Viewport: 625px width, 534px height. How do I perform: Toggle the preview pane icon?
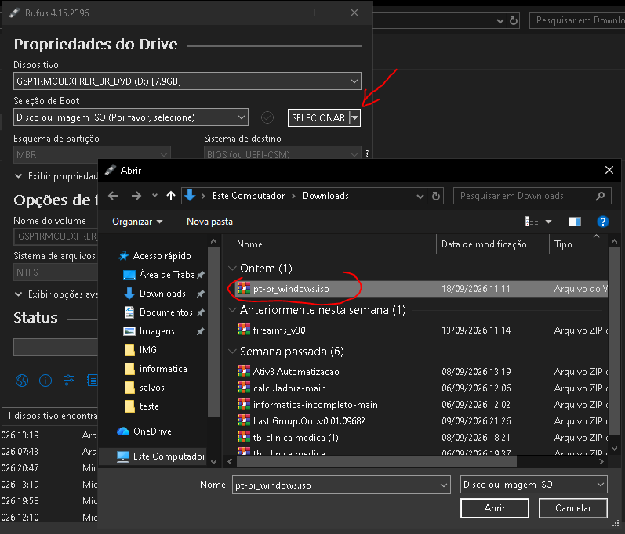(574, 222)
